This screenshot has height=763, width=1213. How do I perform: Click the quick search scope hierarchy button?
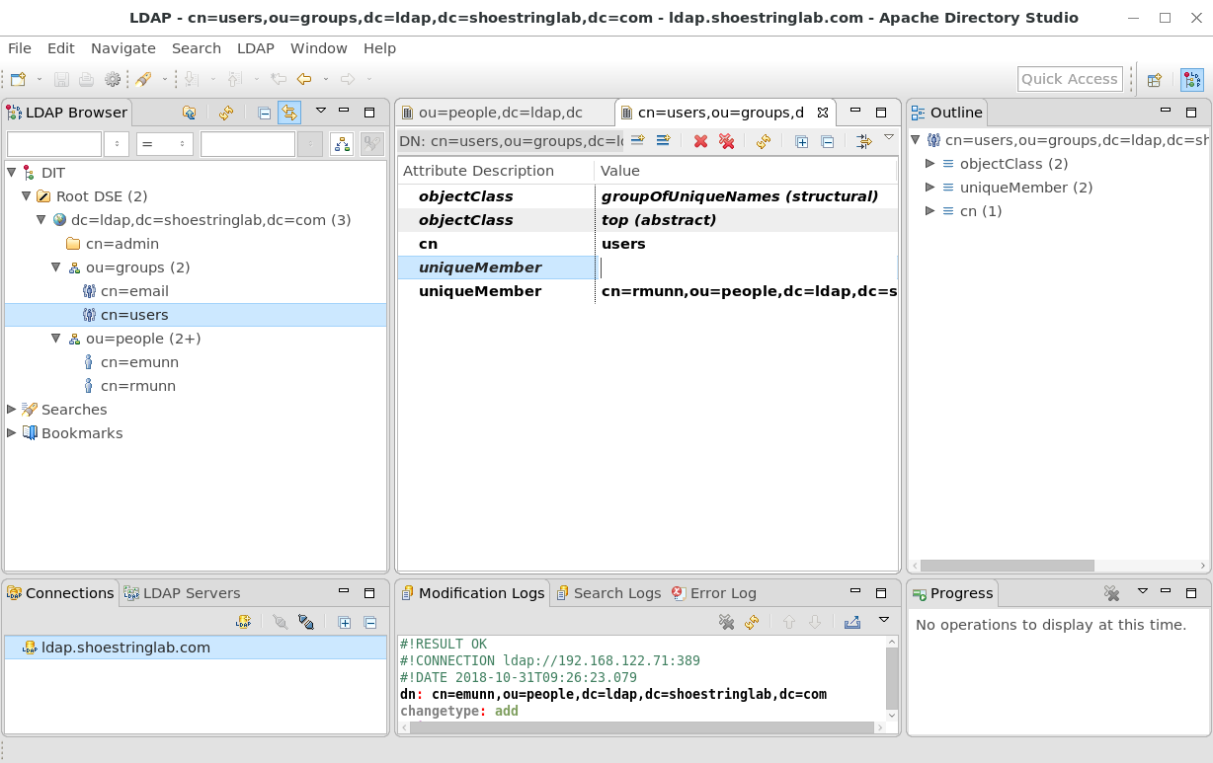[x=342, y=144]
